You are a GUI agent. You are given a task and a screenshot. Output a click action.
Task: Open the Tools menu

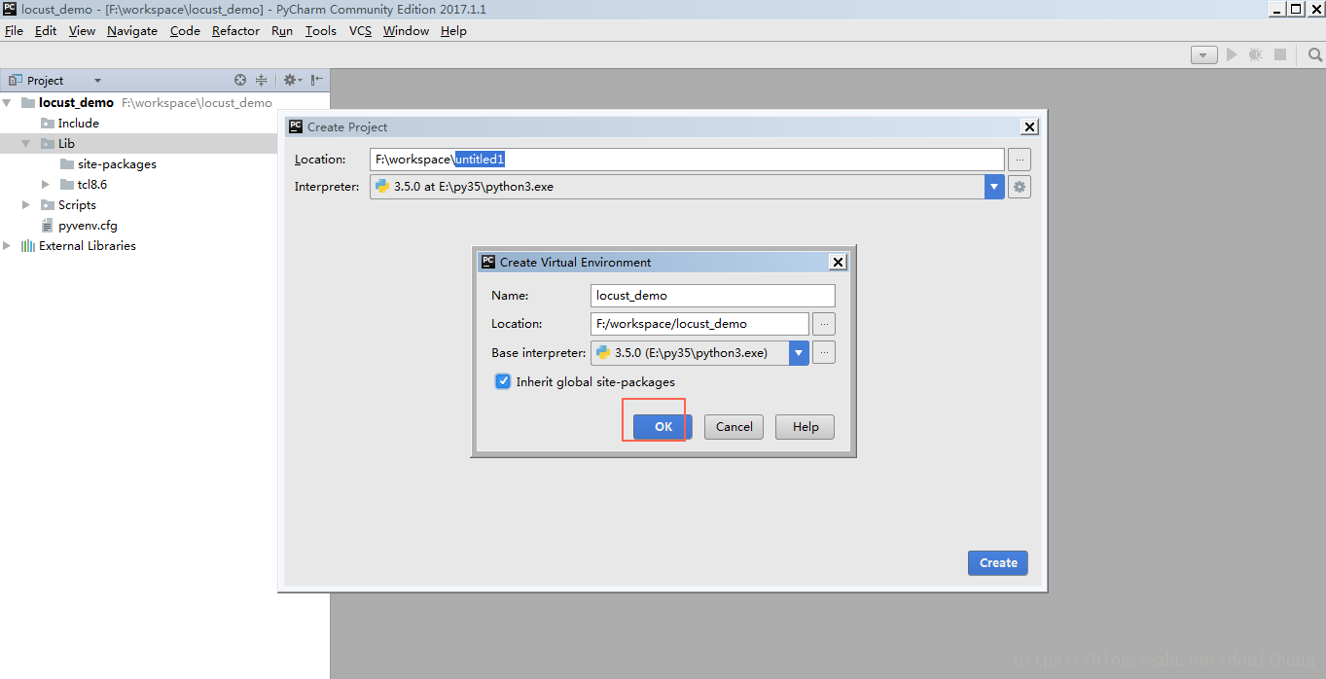[x=320, y=31]
